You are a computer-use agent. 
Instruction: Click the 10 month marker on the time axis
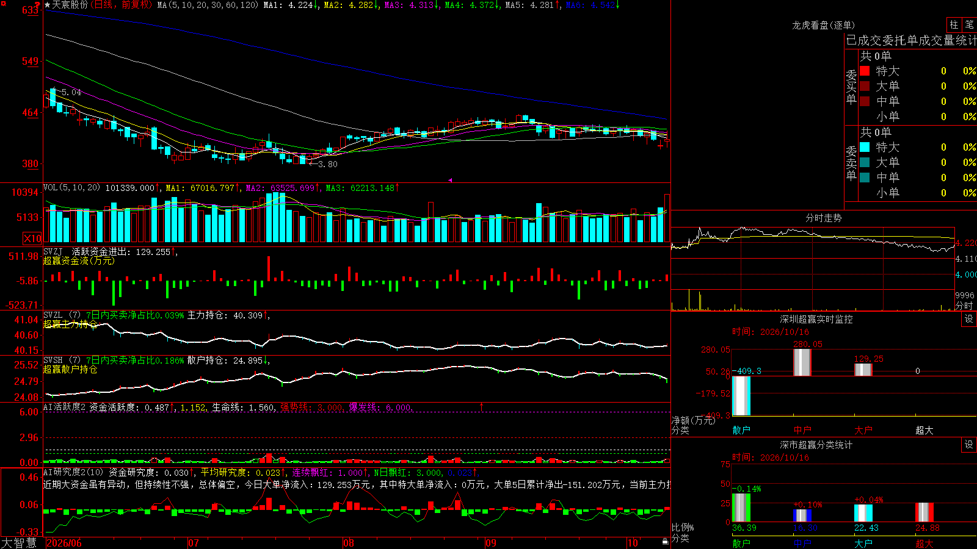click(x=633, y=543)
